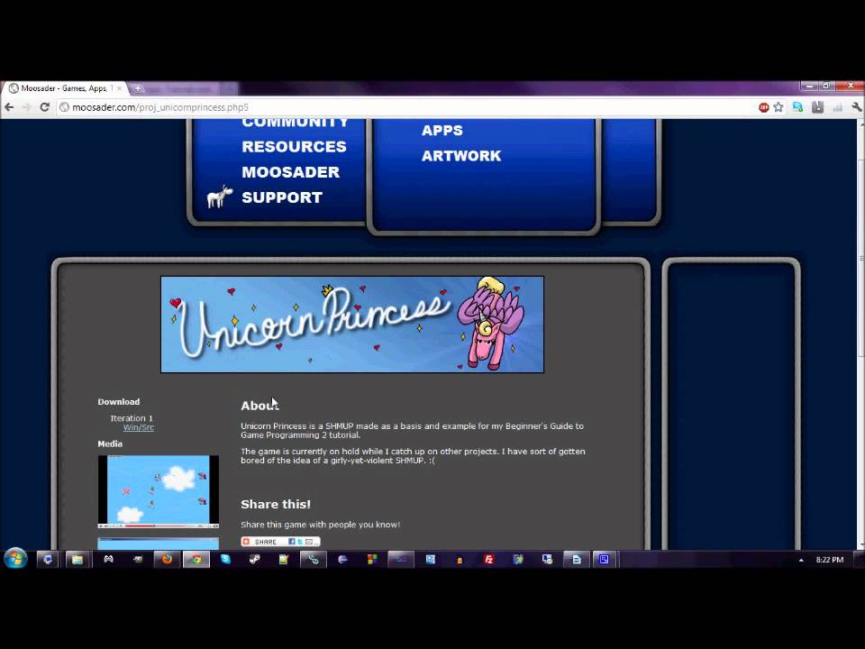865x649 pixels.
Task: Open the first Media video thumbnail
Action: [159, 491]
